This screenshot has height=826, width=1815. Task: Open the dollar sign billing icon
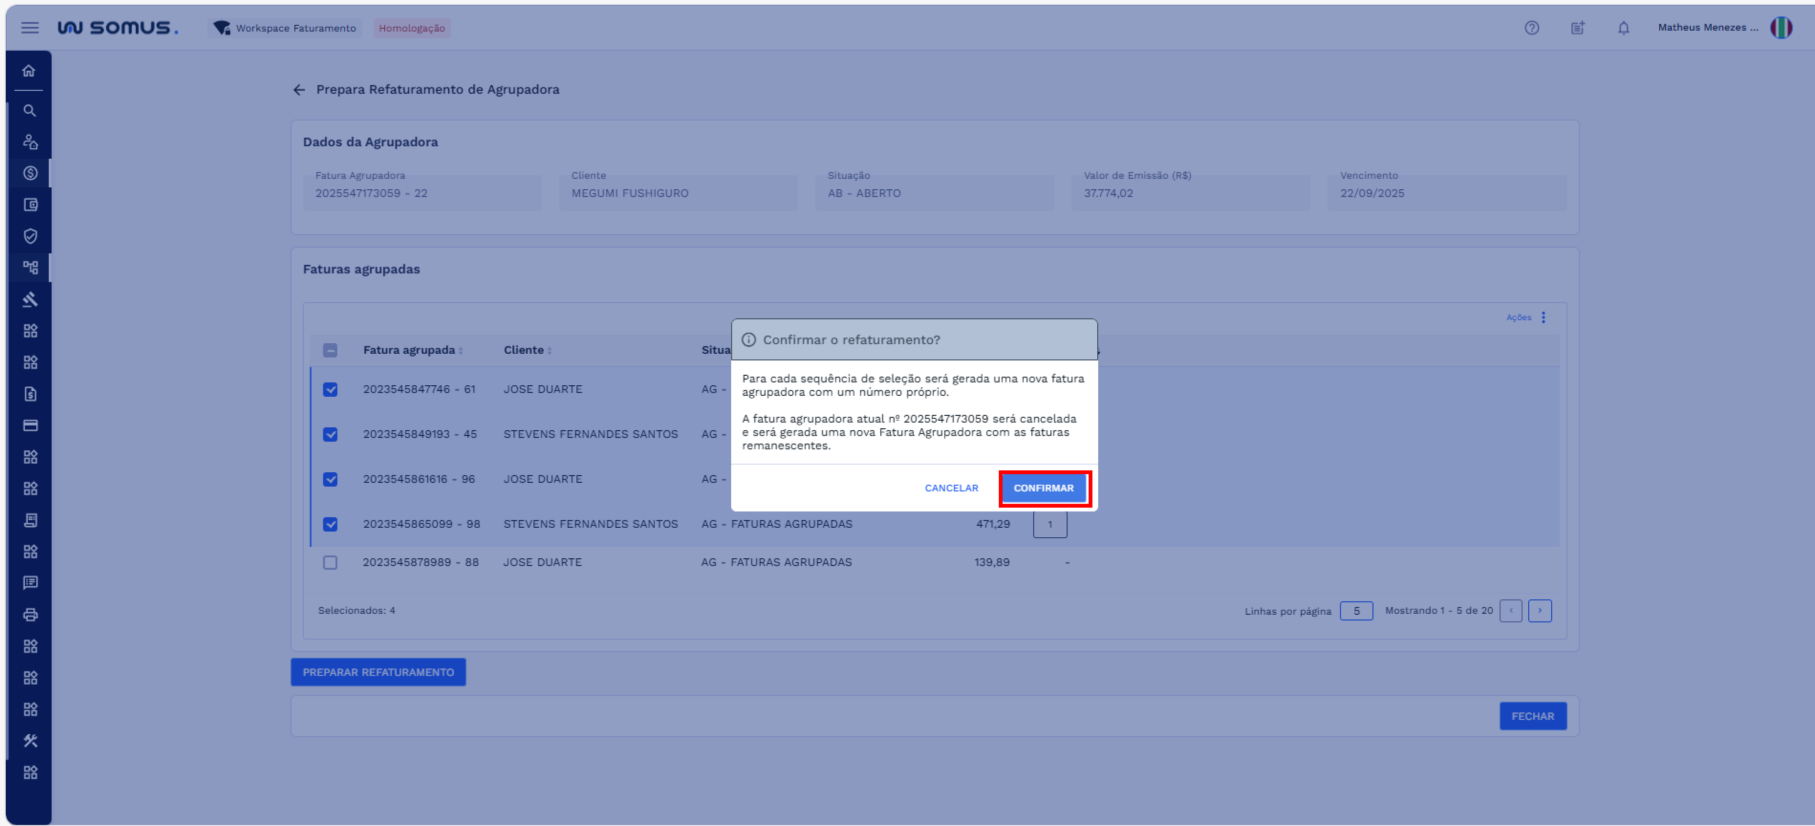(x=30, y=174)
